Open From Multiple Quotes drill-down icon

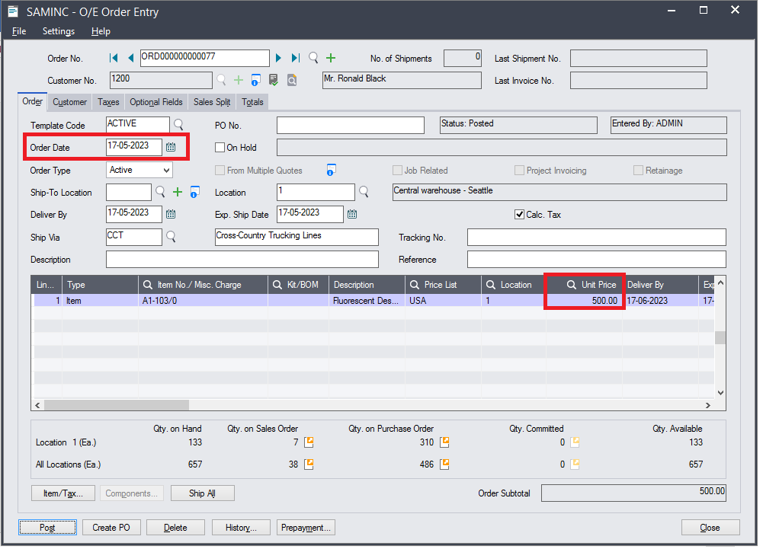click(331, 170)
